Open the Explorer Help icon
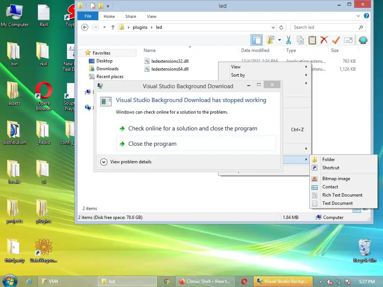Screen dimensions: 383x287 pos(367,16)
